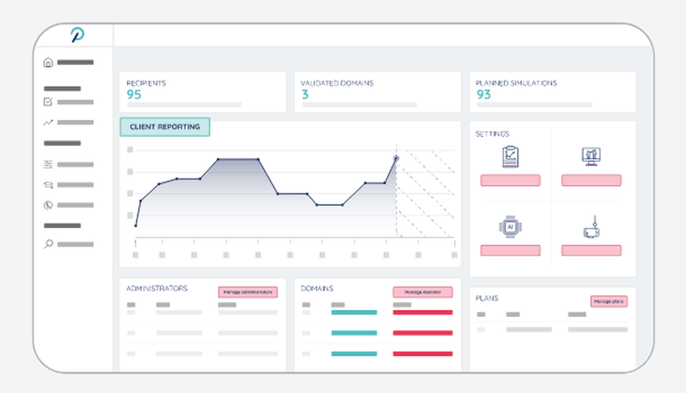Click the Settings panel heading
This screenshot has width=686, height=393.
(492, 134)
